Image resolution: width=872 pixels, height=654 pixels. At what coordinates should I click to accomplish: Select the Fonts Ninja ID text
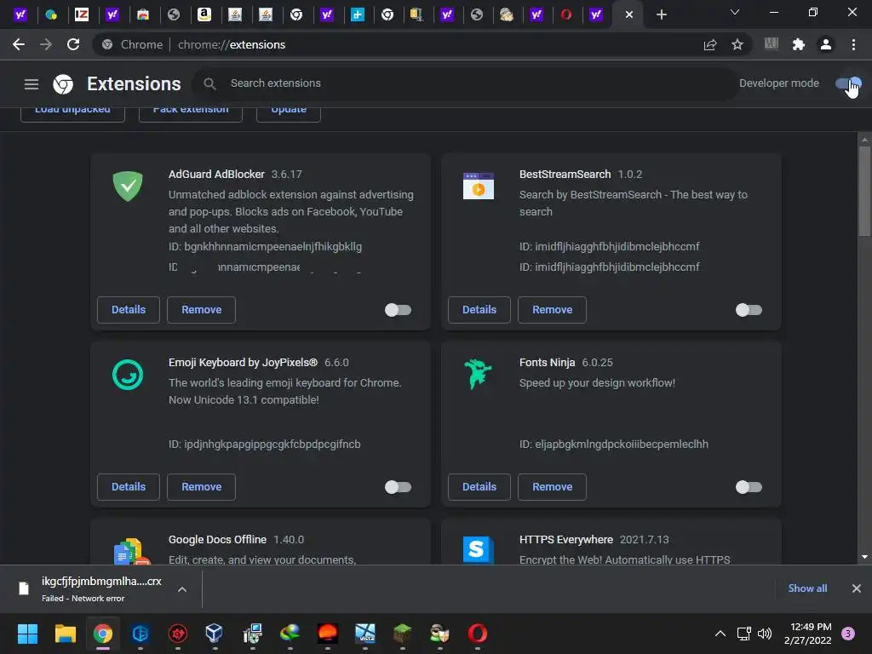tap(613, 445)
